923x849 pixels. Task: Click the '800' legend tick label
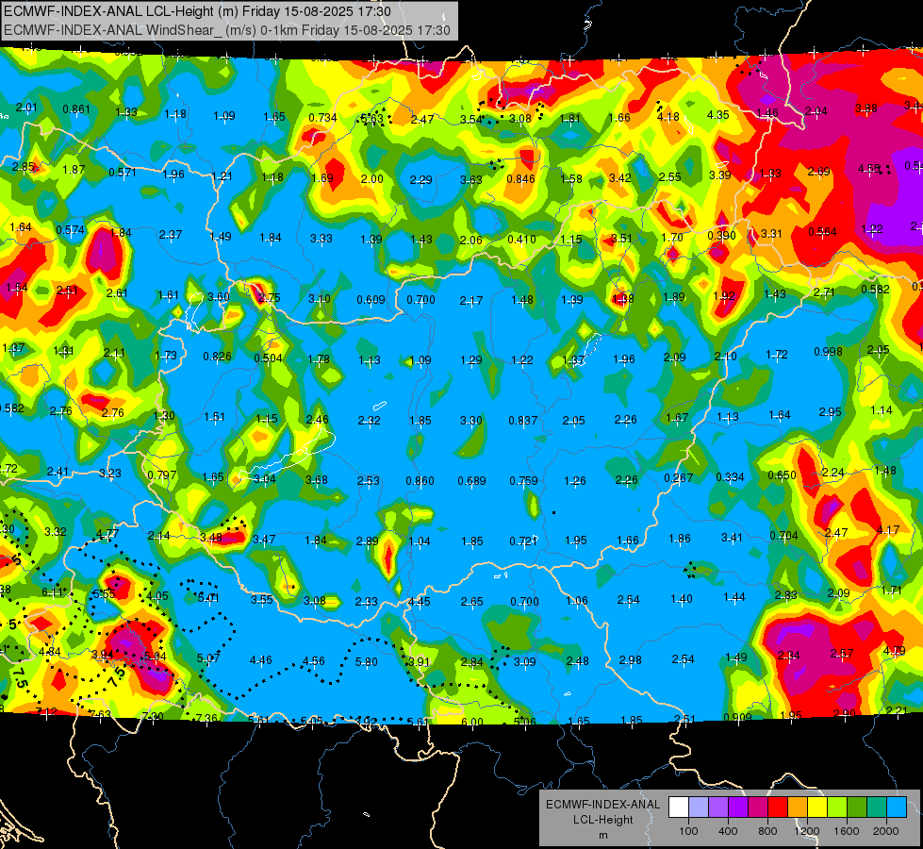(767, 831)
